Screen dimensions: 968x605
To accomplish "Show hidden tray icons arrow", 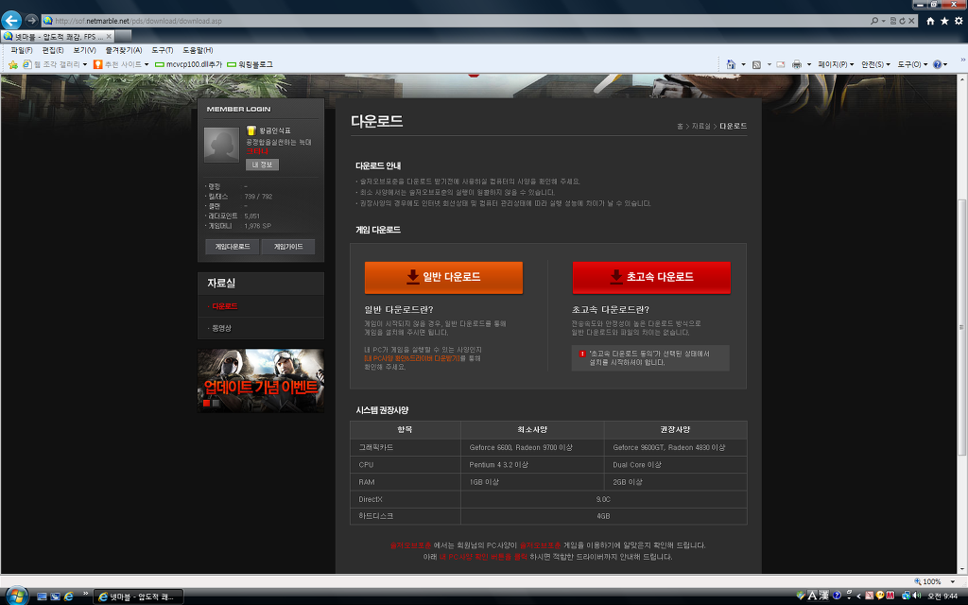I will [858, 596].
